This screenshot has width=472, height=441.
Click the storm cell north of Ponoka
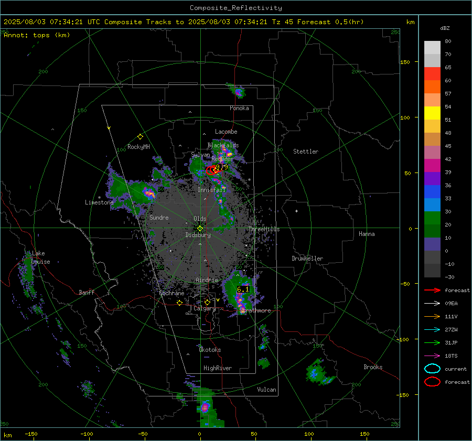(238, 91)
